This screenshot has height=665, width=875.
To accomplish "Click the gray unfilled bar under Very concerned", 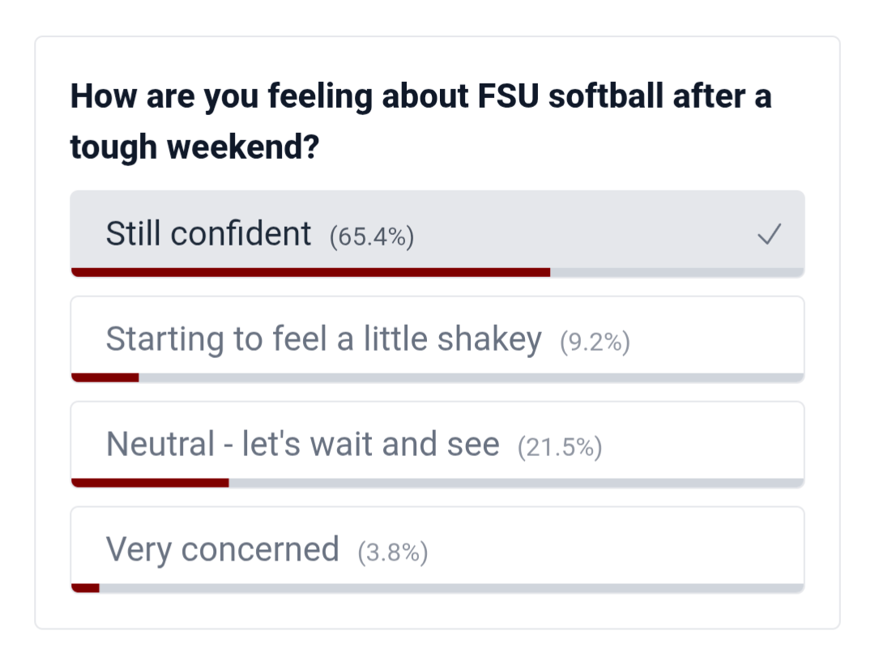I will tap(450, 588).
